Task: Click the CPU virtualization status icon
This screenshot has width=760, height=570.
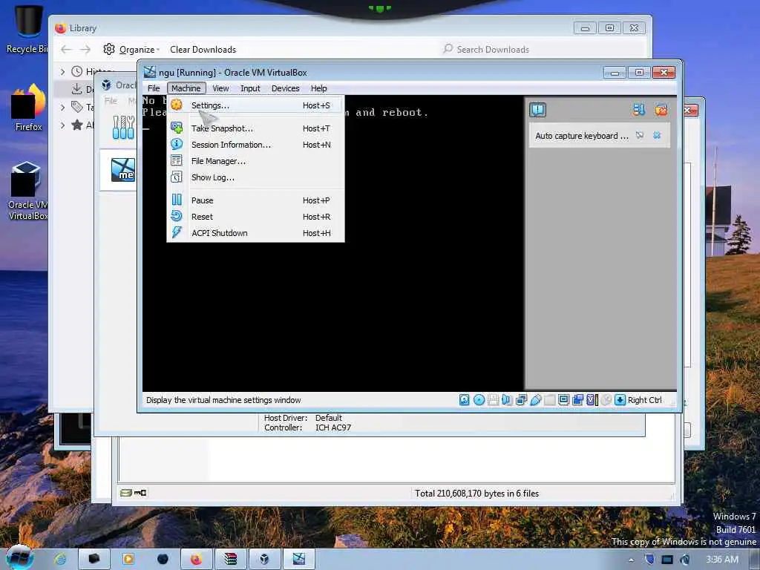Action: pos(592,400)
